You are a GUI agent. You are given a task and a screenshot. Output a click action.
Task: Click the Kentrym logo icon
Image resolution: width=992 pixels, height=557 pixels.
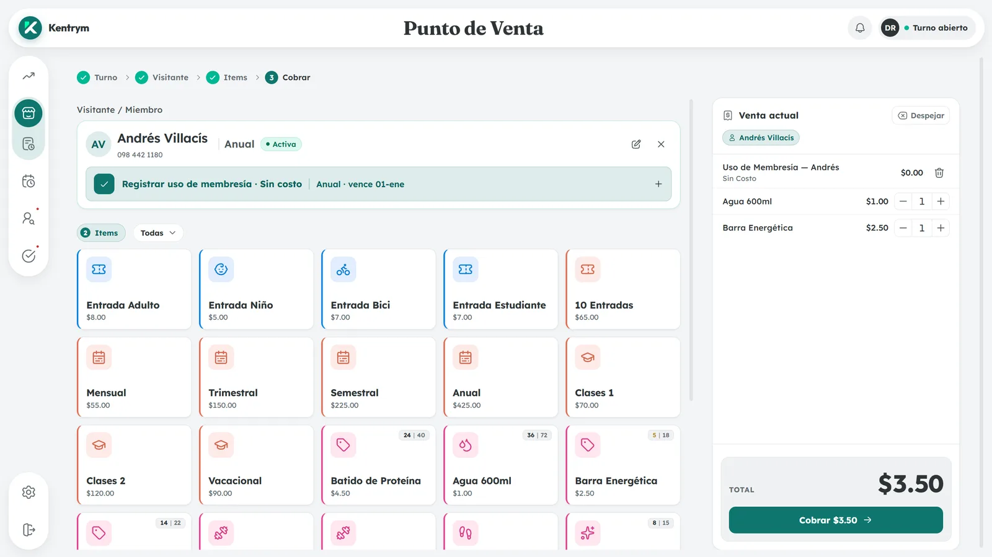coord(30,28)
